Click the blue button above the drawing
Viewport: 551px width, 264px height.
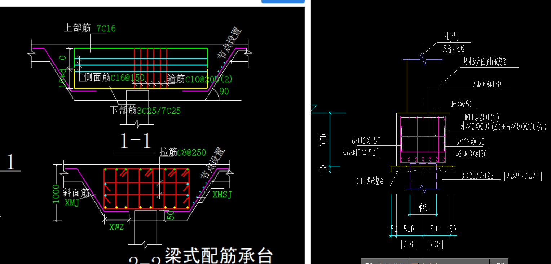point(283,1)
